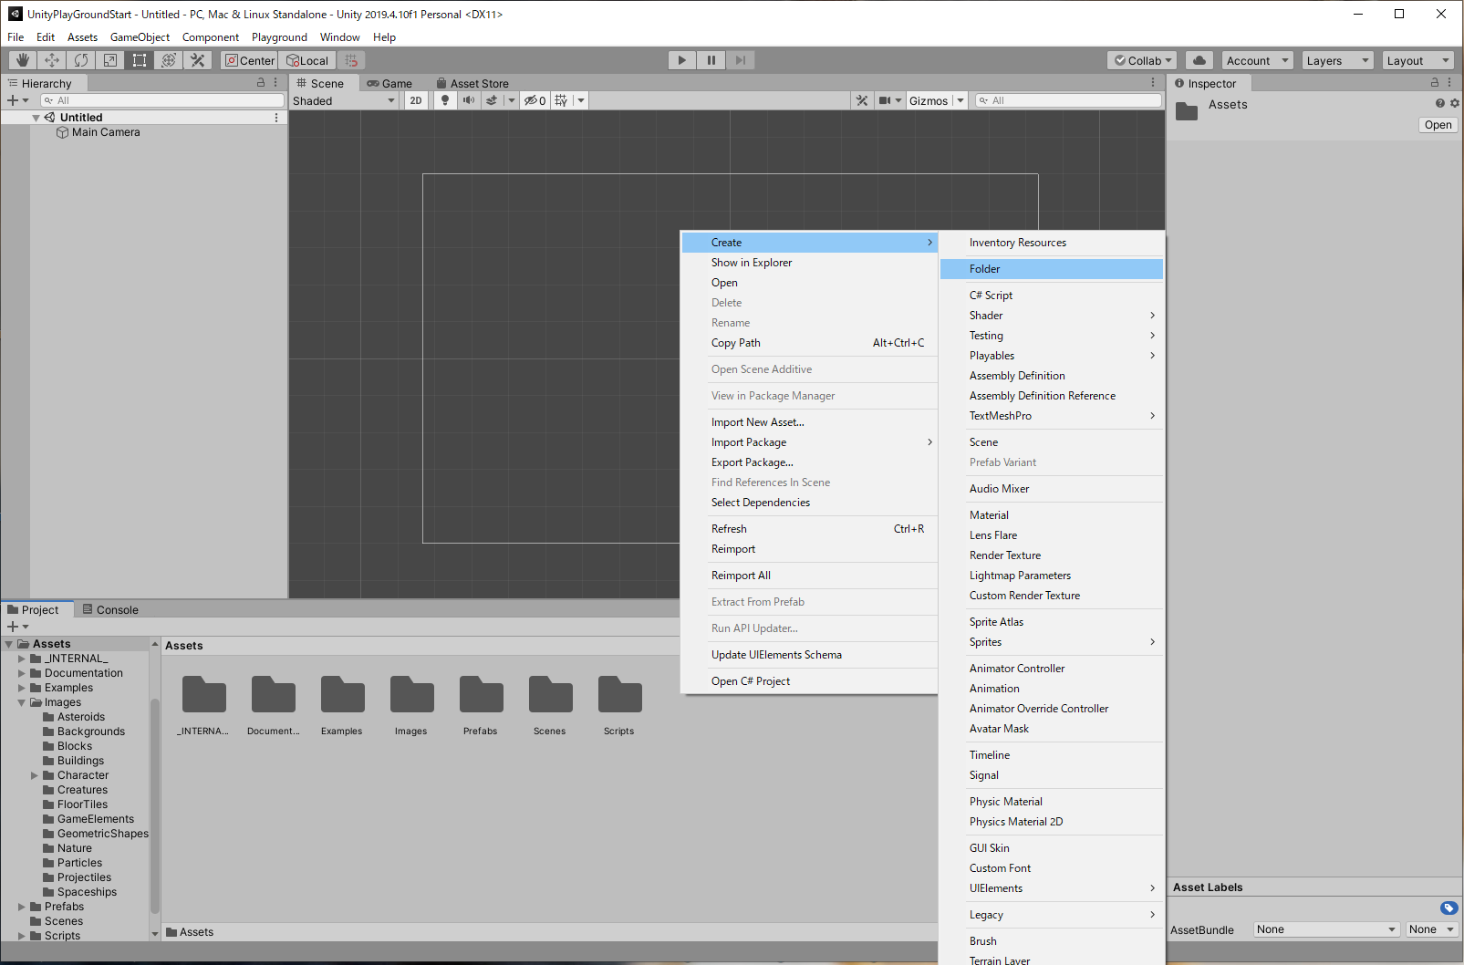The width and height of the screenshot is (1464, 965).
Task: Collapse the Images folder in Project tree
Action: 22,702
